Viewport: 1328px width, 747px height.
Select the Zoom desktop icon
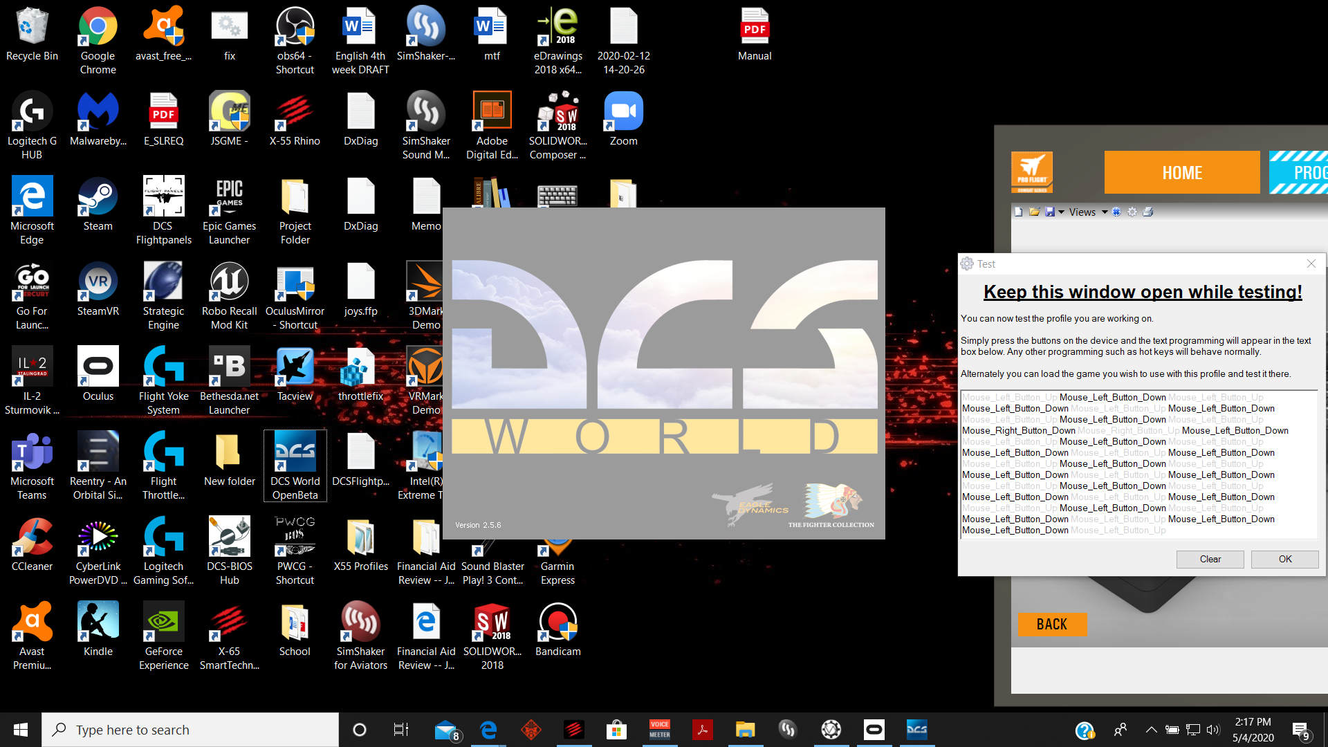tap(623, 119)
